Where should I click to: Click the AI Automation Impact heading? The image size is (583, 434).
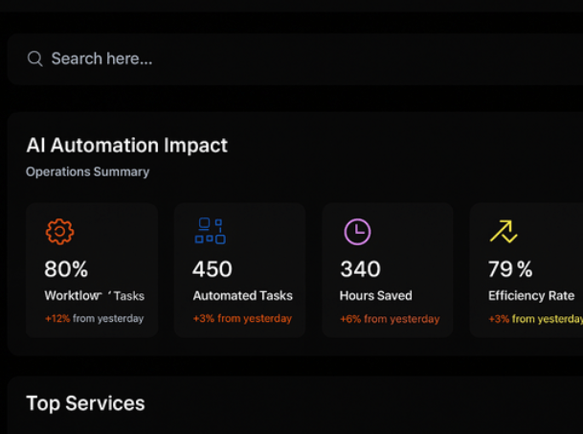pyautogui.click(x=126, y=146)
